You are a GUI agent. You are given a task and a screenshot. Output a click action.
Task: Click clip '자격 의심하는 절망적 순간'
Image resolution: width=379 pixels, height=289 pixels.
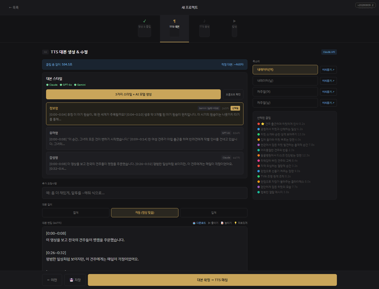[277, 166]
